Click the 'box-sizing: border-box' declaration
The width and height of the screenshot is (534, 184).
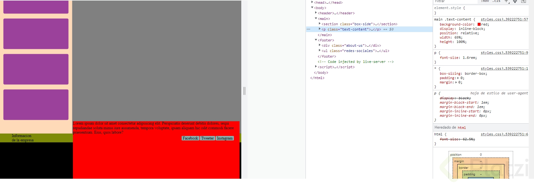pyautogui.click(x=464, y=74)
